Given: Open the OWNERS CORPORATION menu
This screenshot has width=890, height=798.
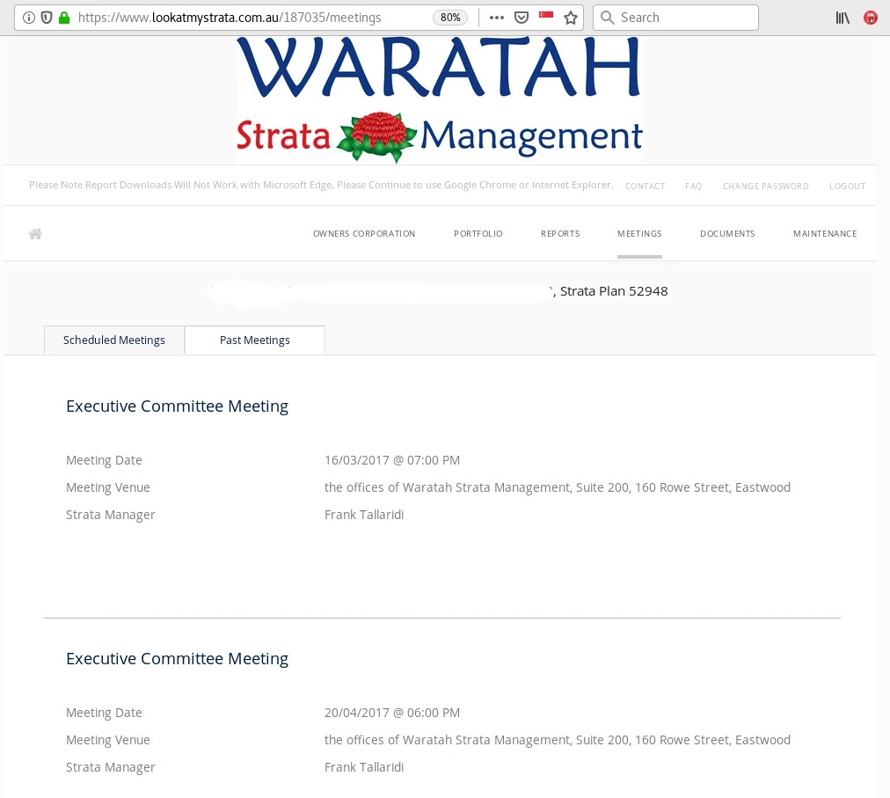Looking at the screenshot, I should (x=364, y=233).
